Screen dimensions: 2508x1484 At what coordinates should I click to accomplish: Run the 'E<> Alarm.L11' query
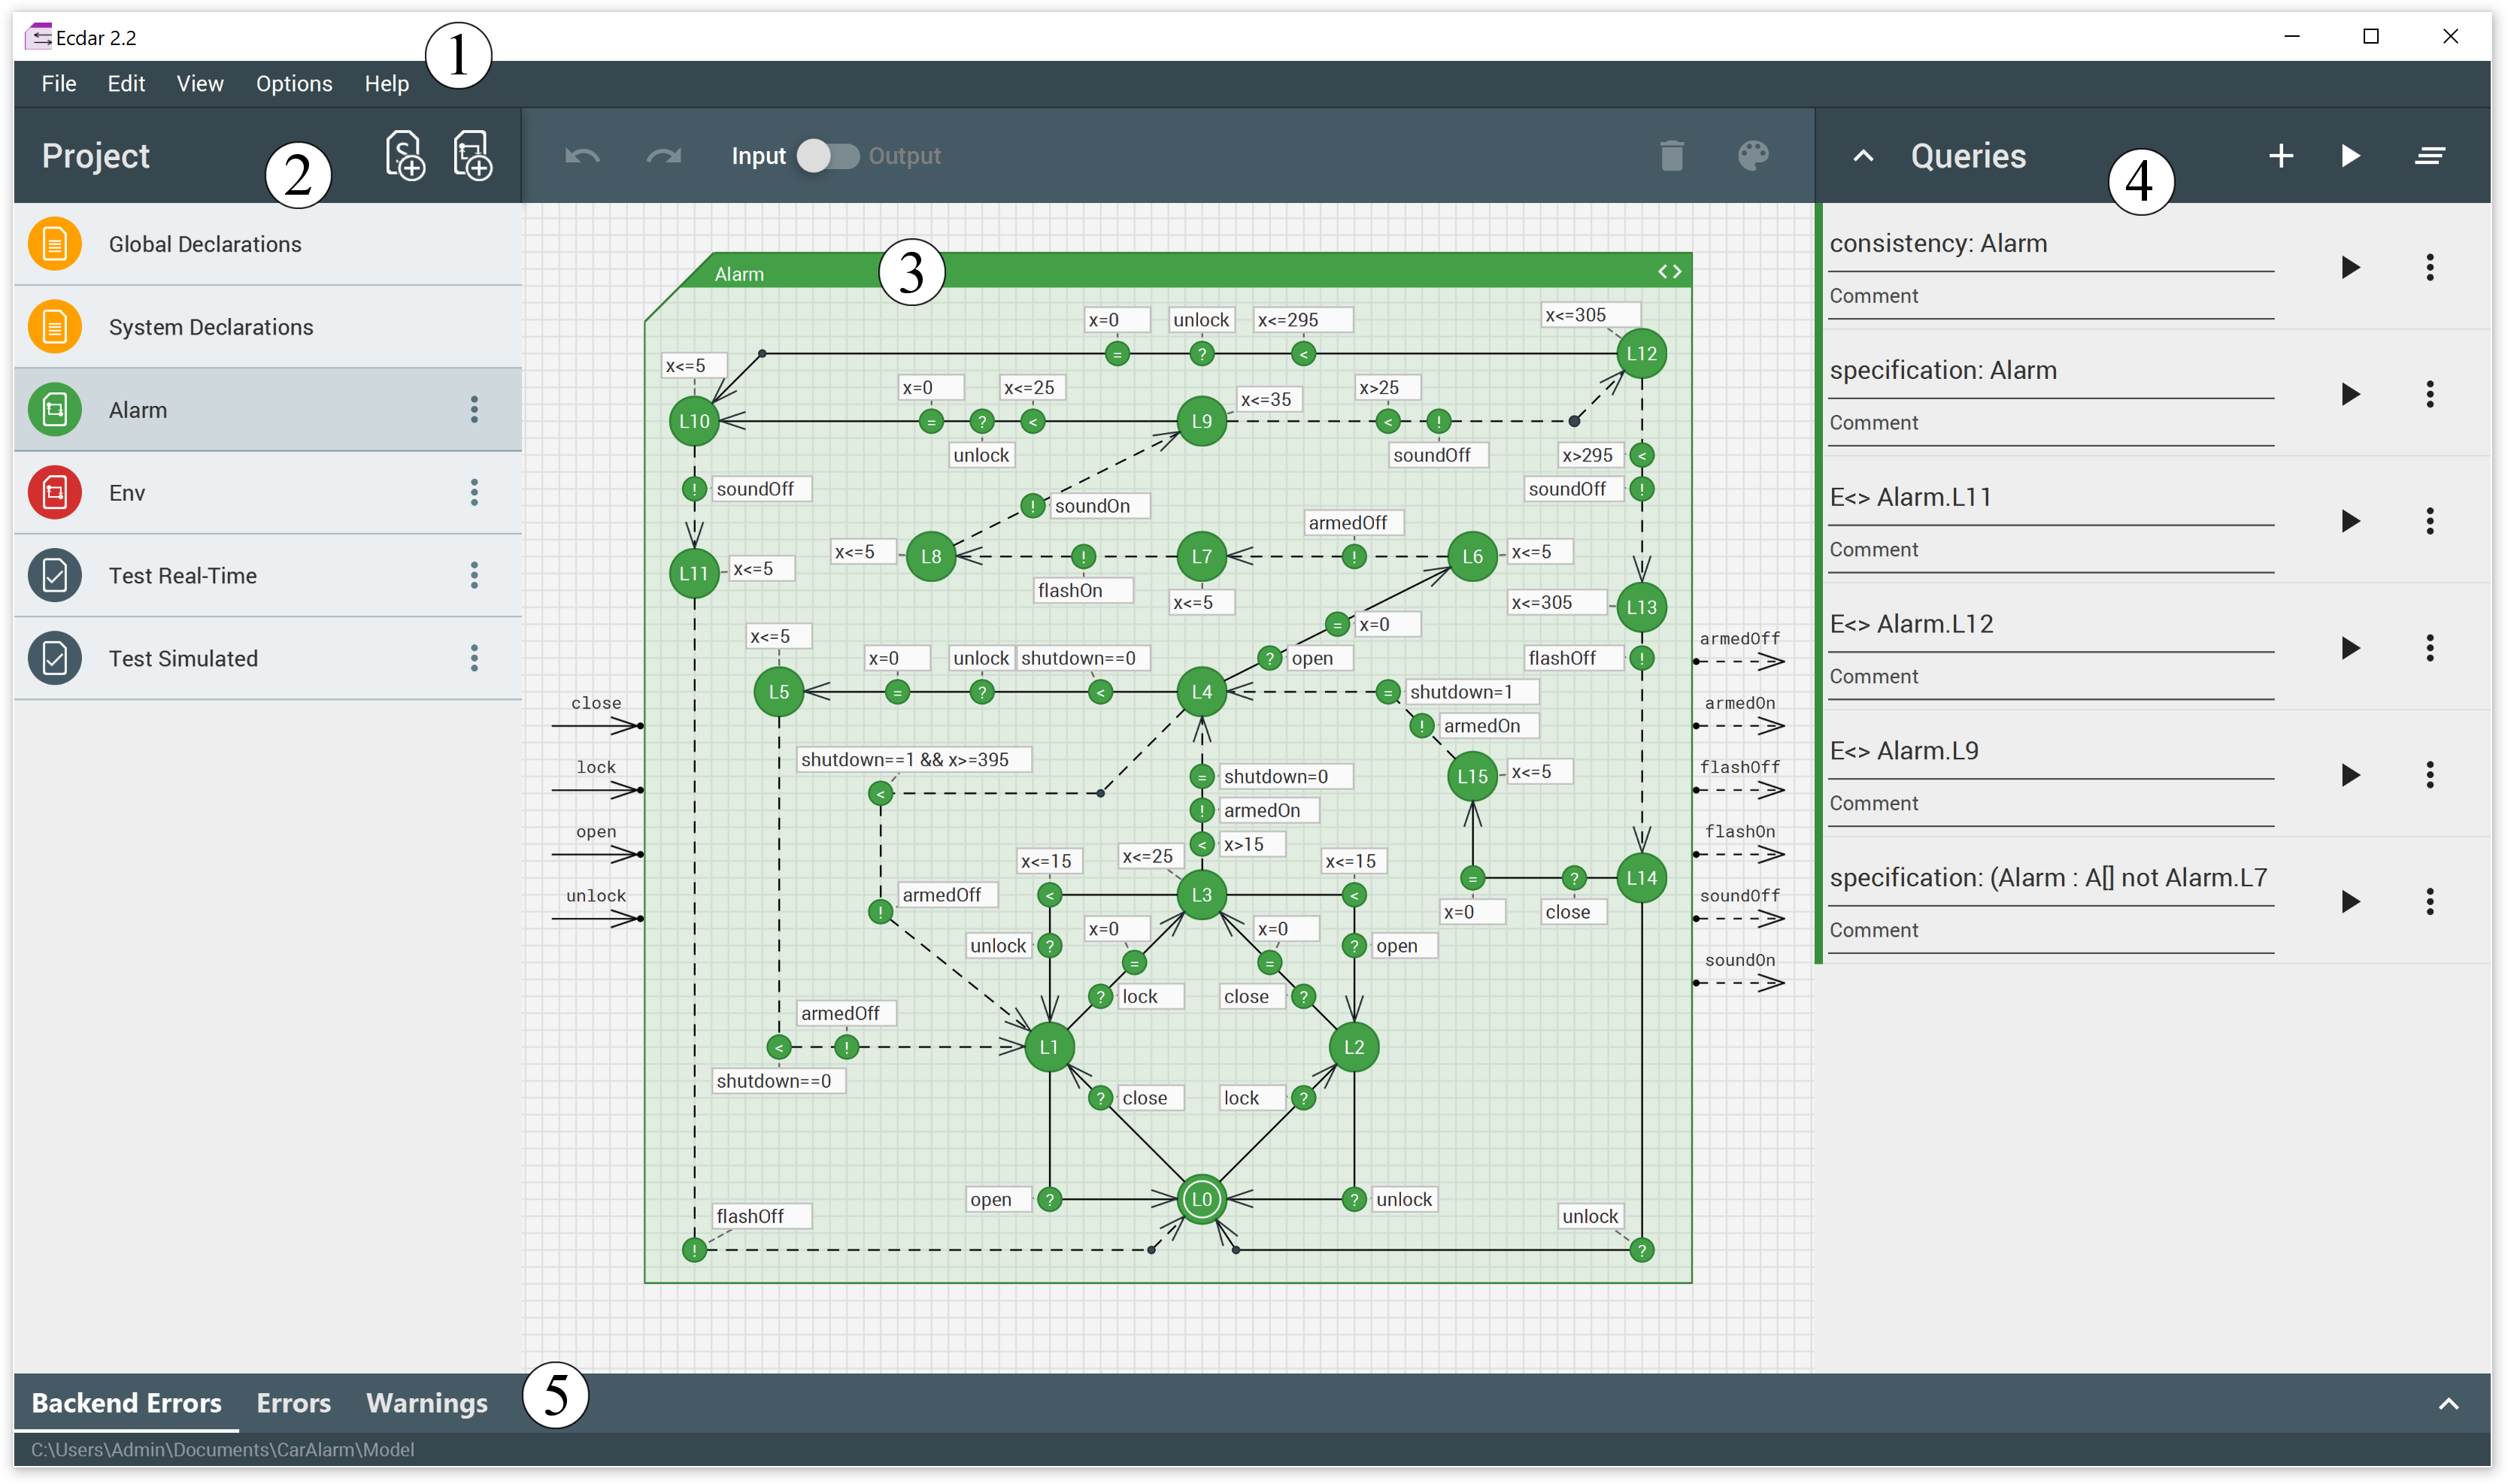[2351, 521]
